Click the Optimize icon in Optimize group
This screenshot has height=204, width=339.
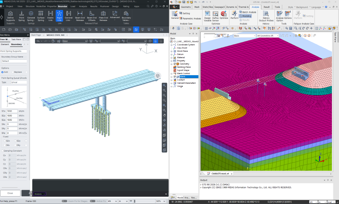[224, 15]
